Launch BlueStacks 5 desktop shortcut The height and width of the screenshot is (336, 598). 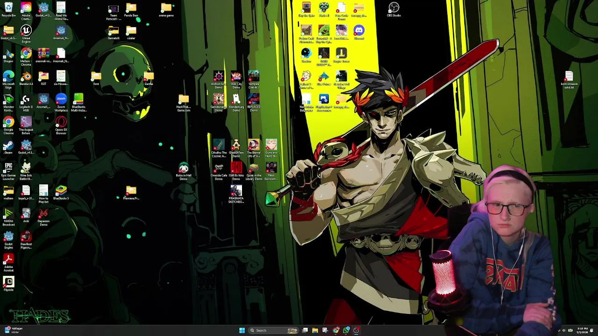point(61,193)
